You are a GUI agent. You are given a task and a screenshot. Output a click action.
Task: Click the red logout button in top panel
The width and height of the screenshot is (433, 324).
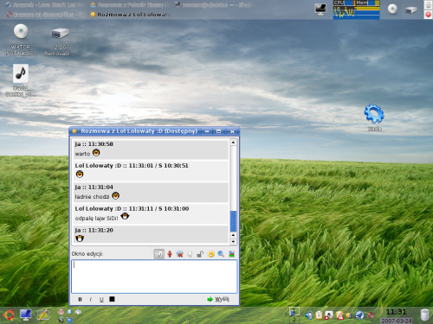pyautogui.click(x=428, y=15)
